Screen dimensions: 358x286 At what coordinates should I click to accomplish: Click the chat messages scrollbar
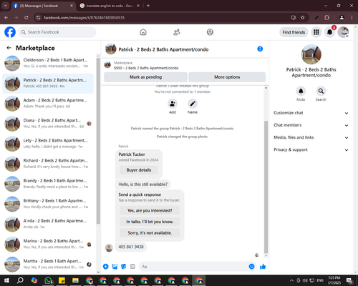click(x=266, y=187)
